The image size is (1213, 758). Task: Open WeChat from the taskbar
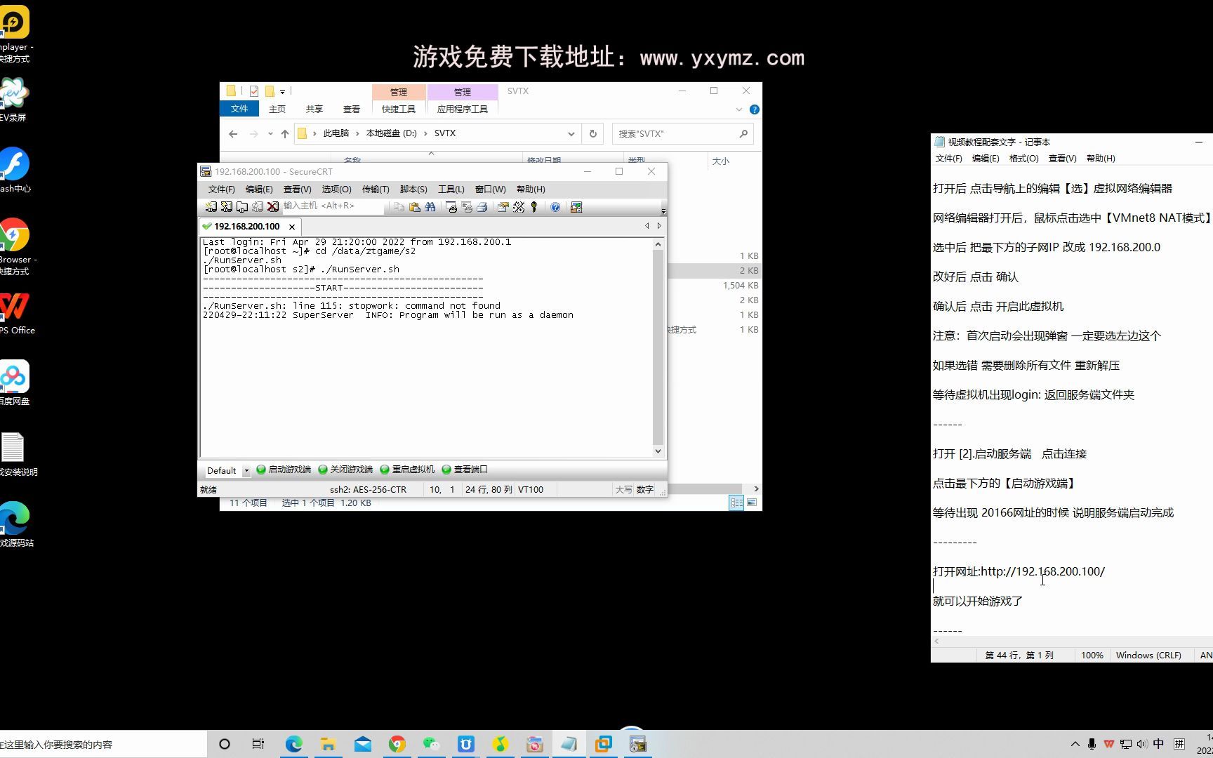(x=431, y=744)
